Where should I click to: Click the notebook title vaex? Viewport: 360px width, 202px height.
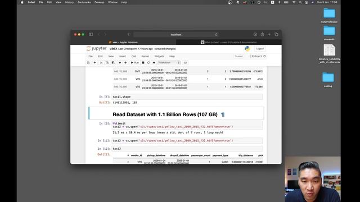tap(114, 49)
